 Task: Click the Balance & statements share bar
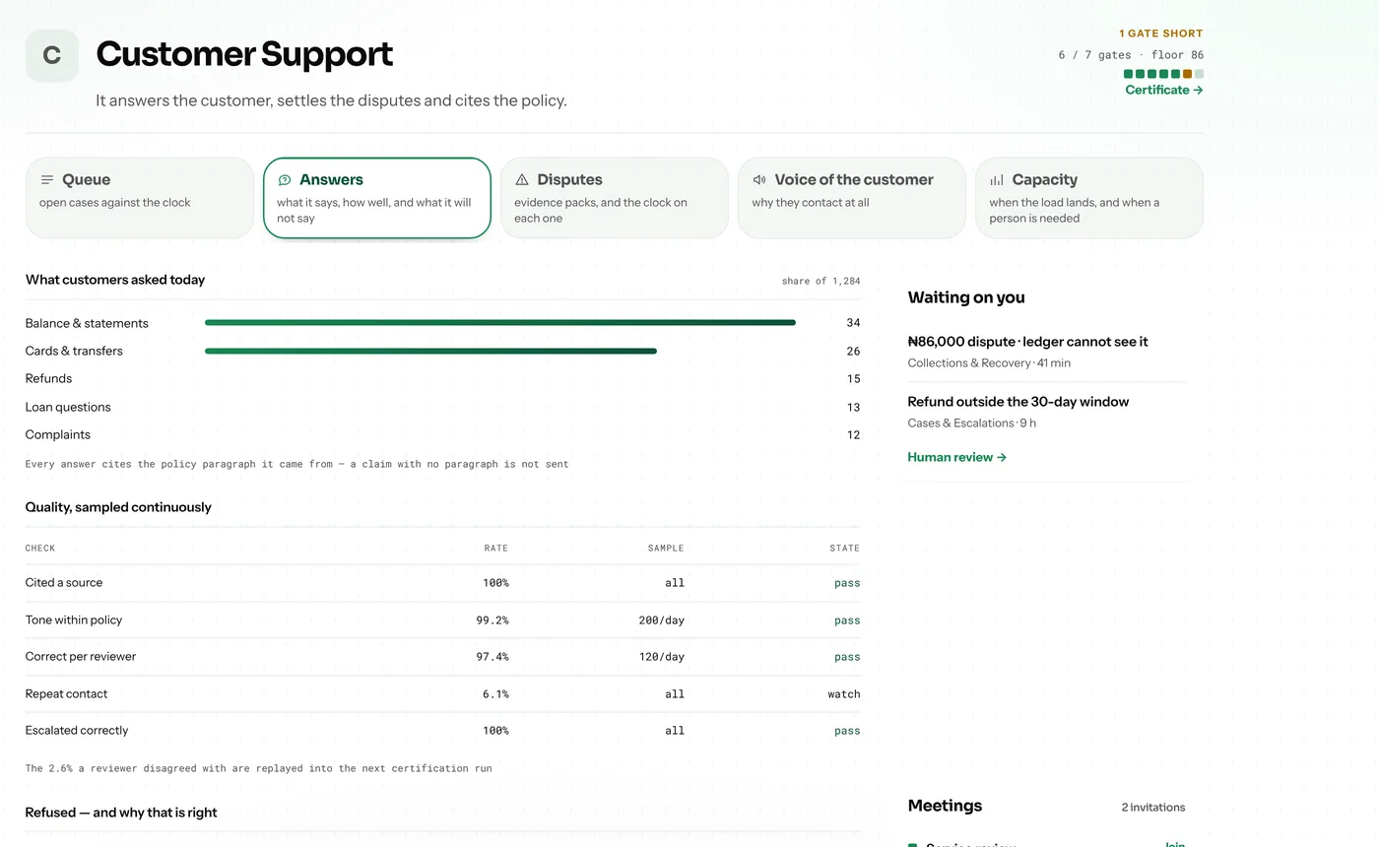click(x=500, y=323)
